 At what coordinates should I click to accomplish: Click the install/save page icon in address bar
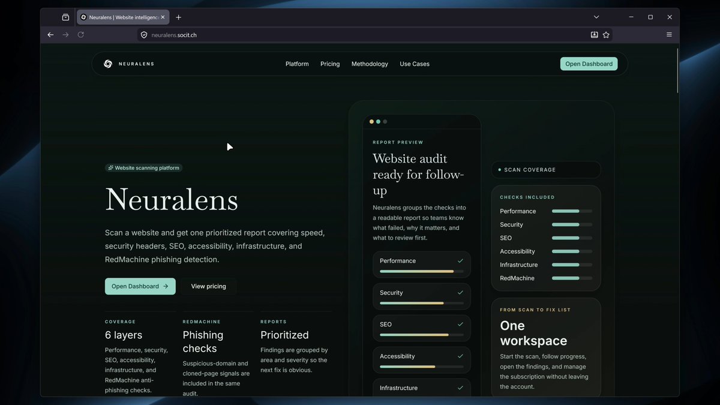[x=594, y=35]
